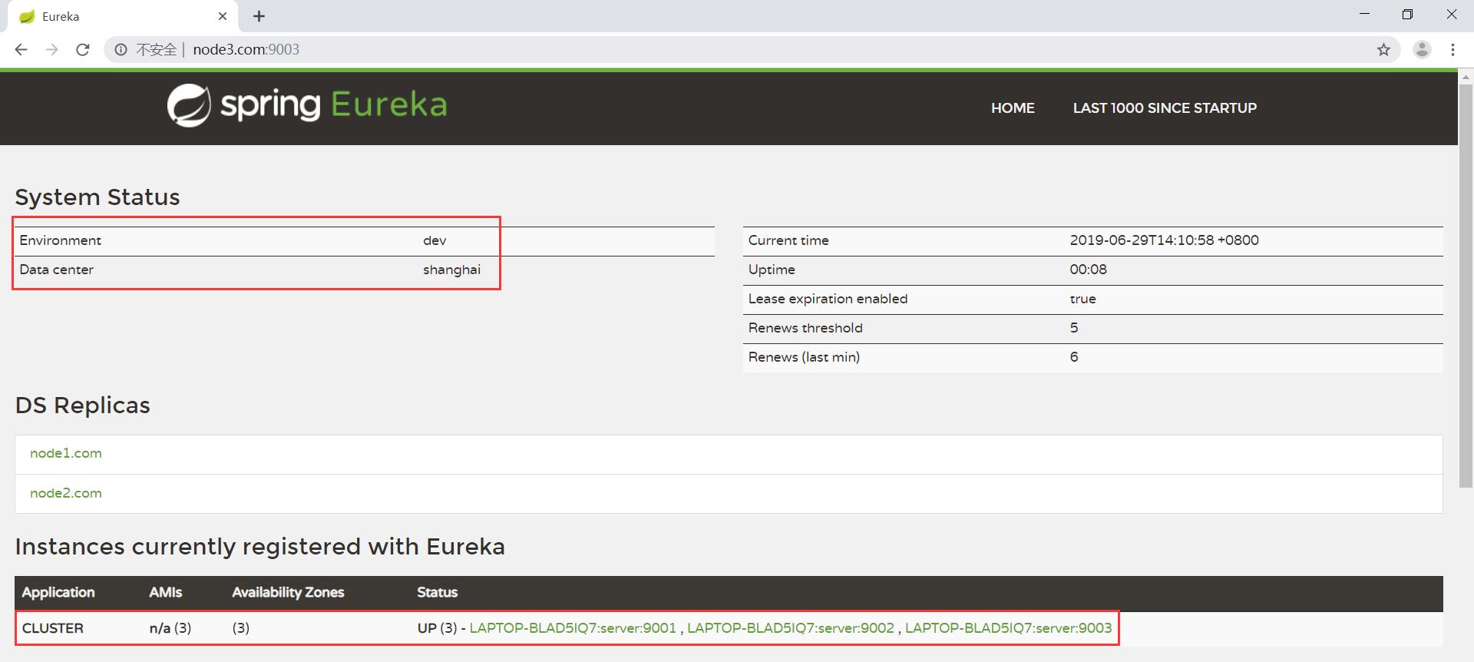Open the Chrome three-dot menu
Image resolution: width=1474 pixels, height=662 pixels.
[x=1453, y=50]
